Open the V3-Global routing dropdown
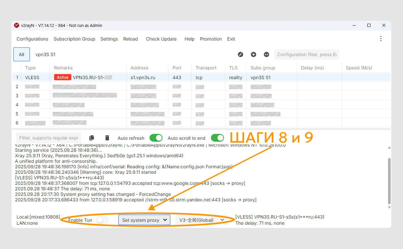403x249 pixels. pos(201,219)
